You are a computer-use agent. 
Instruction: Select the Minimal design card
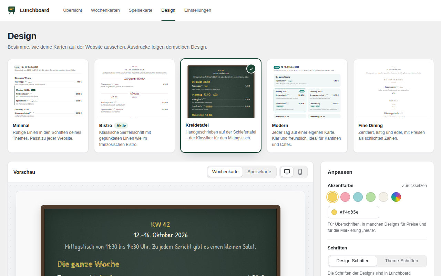[x=48, y=106]
